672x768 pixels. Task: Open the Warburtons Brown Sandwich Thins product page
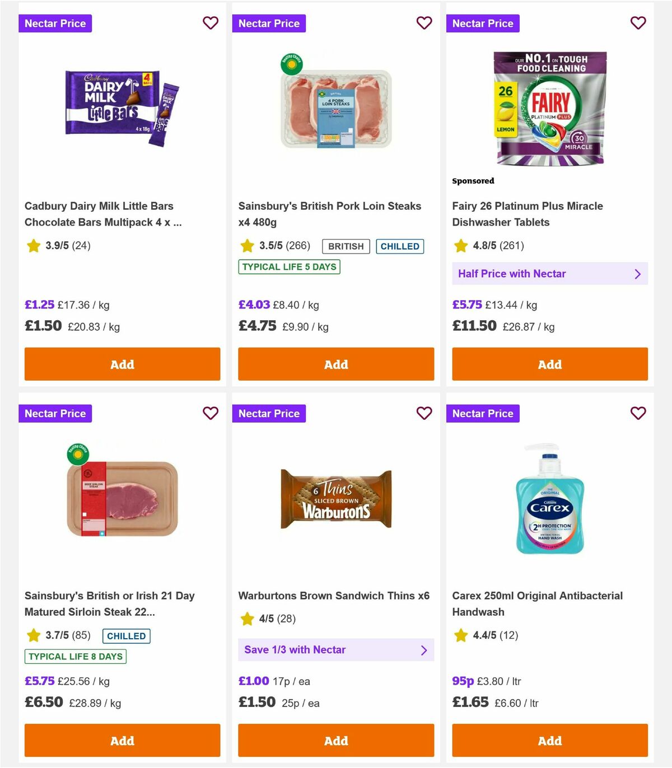tap(334, 596)
